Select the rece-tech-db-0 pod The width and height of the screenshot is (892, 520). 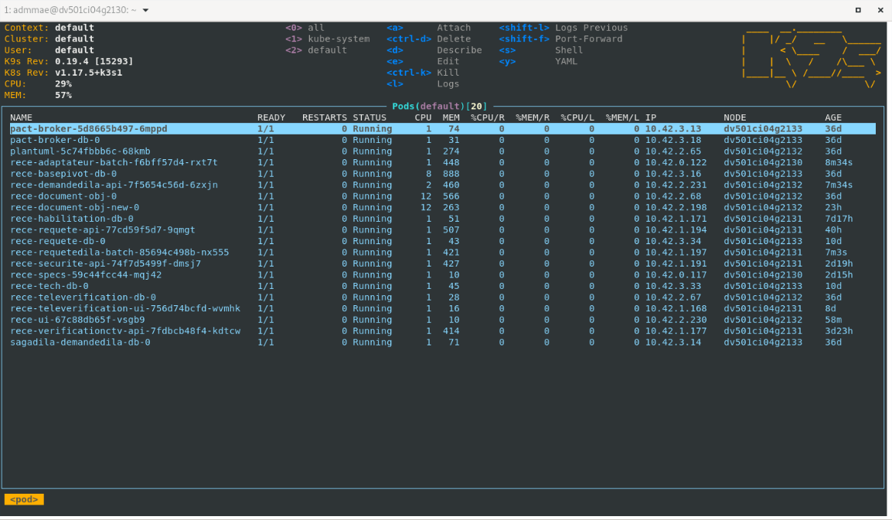point(443,286)
